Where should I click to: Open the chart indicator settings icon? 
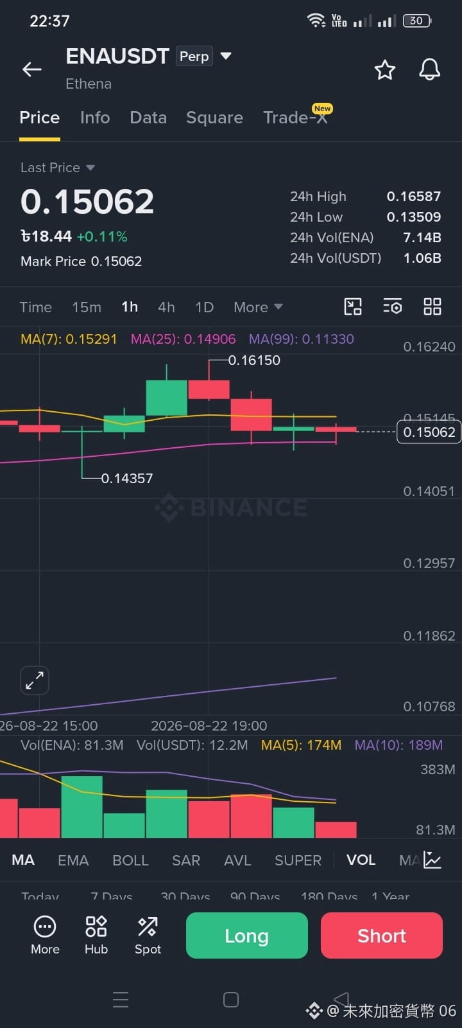[x=393, y=306]
